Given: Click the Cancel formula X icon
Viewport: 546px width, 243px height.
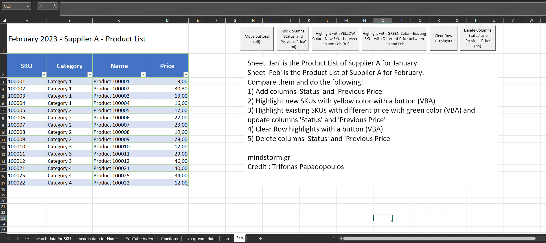Looking at the screenshot, I should tap(41, 6).
